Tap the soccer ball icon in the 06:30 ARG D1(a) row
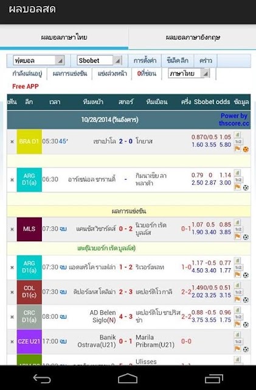 point(246,188)
